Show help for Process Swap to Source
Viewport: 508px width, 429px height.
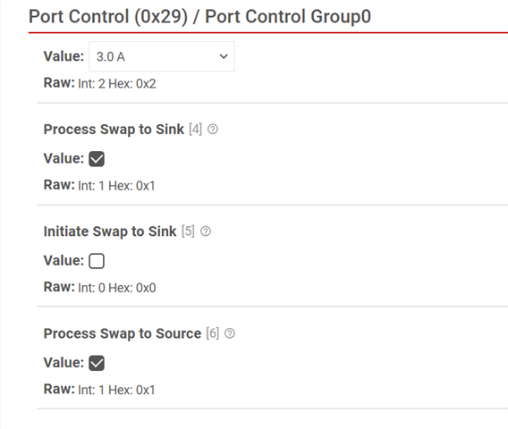(x=230, y=333)
